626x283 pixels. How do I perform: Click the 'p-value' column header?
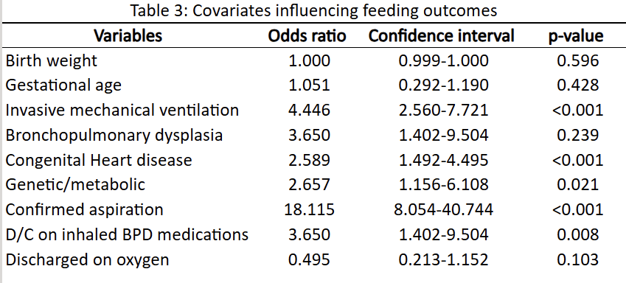(x=576, y=36)
